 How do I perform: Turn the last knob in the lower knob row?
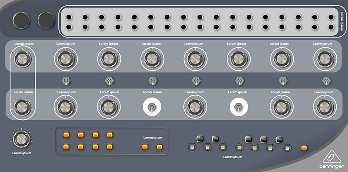[x=325, y=107]
